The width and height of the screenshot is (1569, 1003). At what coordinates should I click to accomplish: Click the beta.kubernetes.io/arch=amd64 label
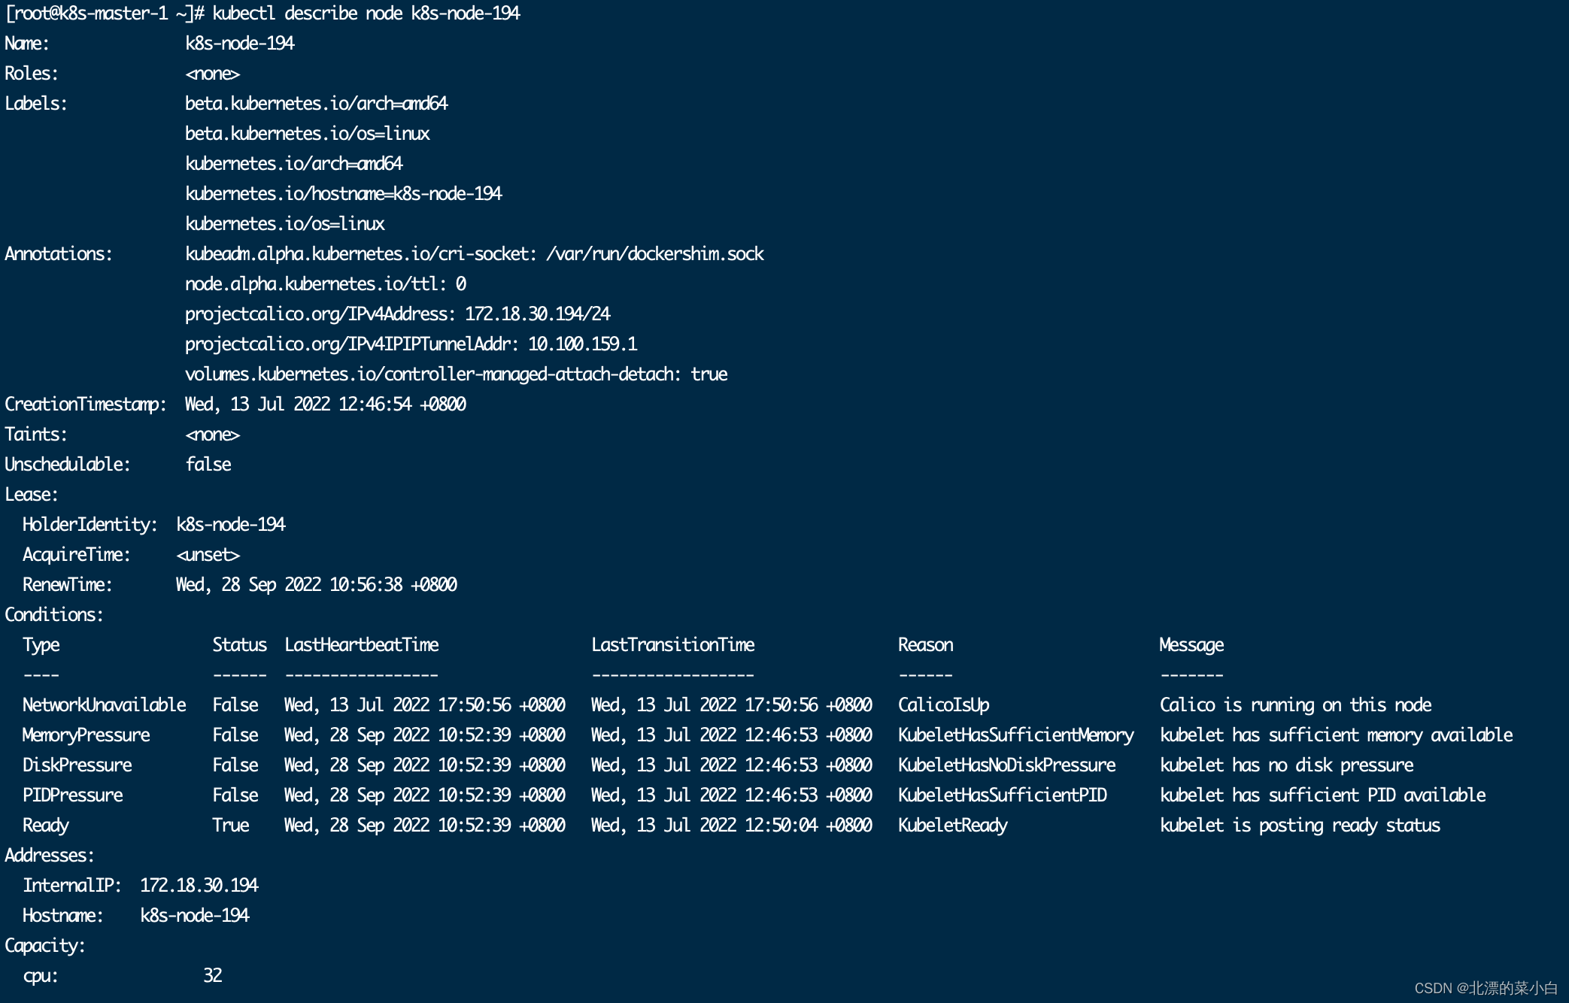tap(316, 104)
